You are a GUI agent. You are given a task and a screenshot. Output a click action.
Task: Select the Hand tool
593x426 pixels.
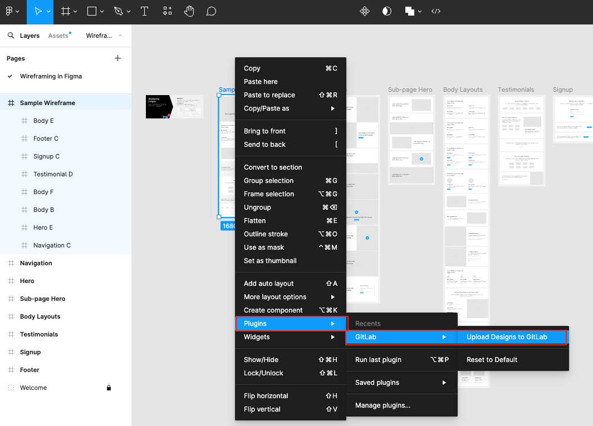(x=189, y=11)
